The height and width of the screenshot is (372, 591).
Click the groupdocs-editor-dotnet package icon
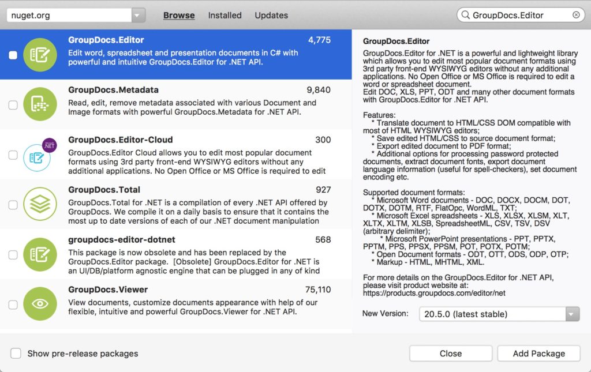40,254
